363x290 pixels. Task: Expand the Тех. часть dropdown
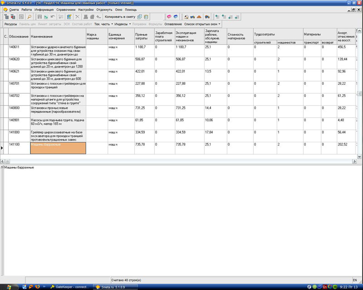tap(103, 24)
